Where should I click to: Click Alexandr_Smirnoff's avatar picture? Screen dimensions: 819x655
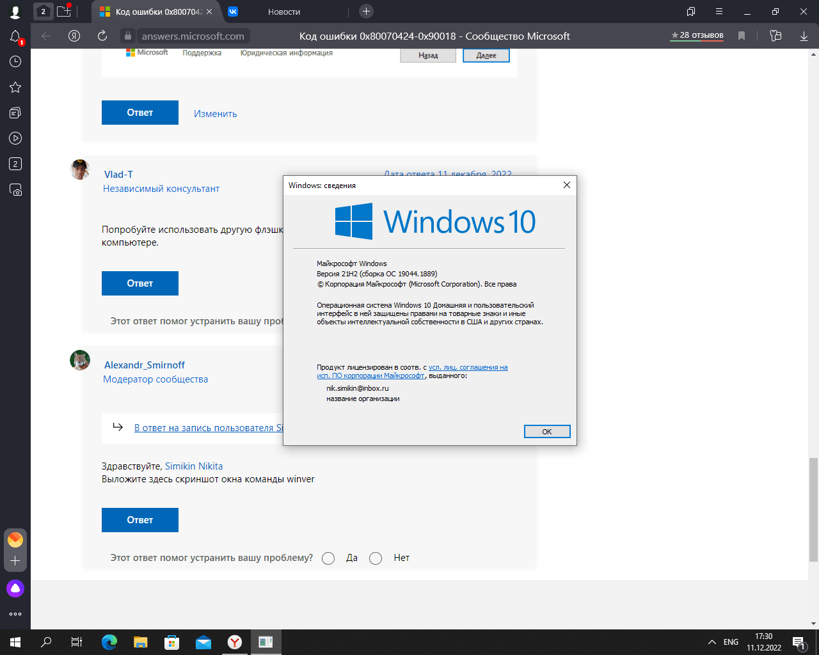pos(80,360)
